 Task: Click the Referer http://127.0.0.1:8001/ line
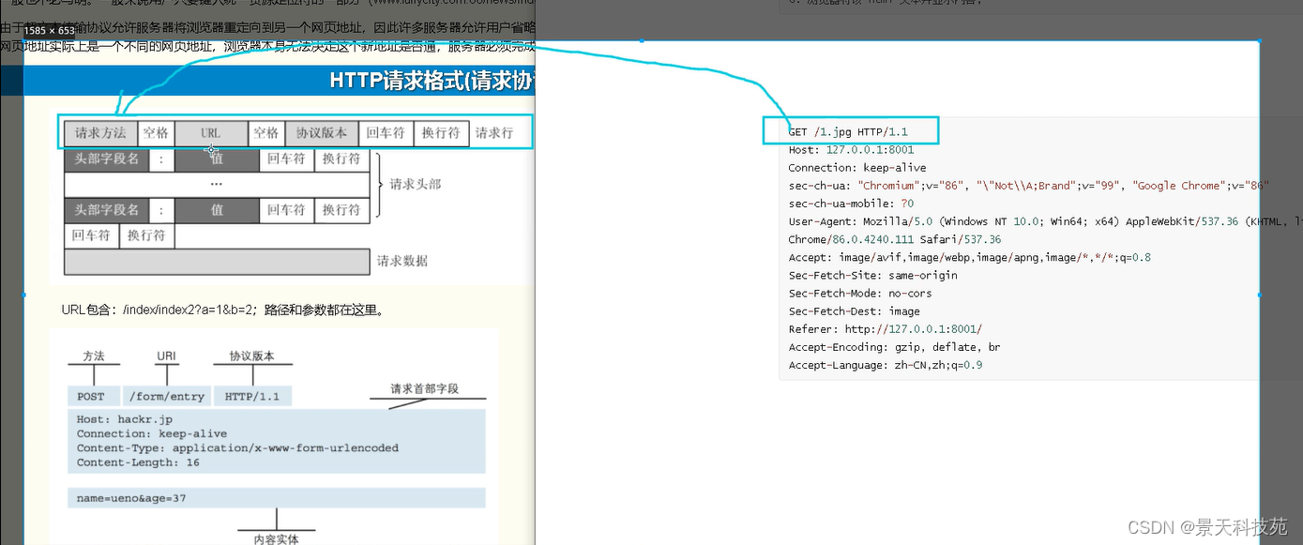(x=885, y=328)
